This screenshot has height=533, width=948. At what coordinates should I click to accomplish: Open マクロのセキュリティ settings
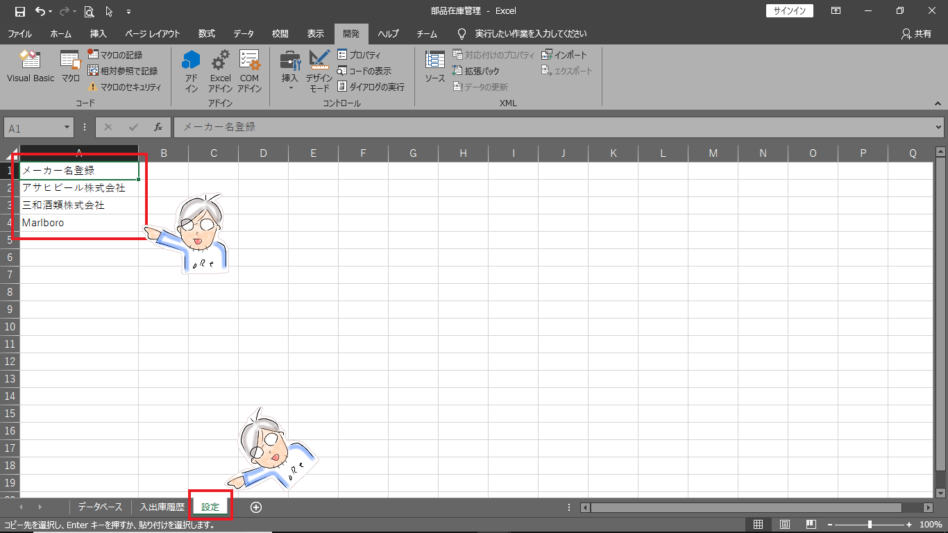coord(124,87)
